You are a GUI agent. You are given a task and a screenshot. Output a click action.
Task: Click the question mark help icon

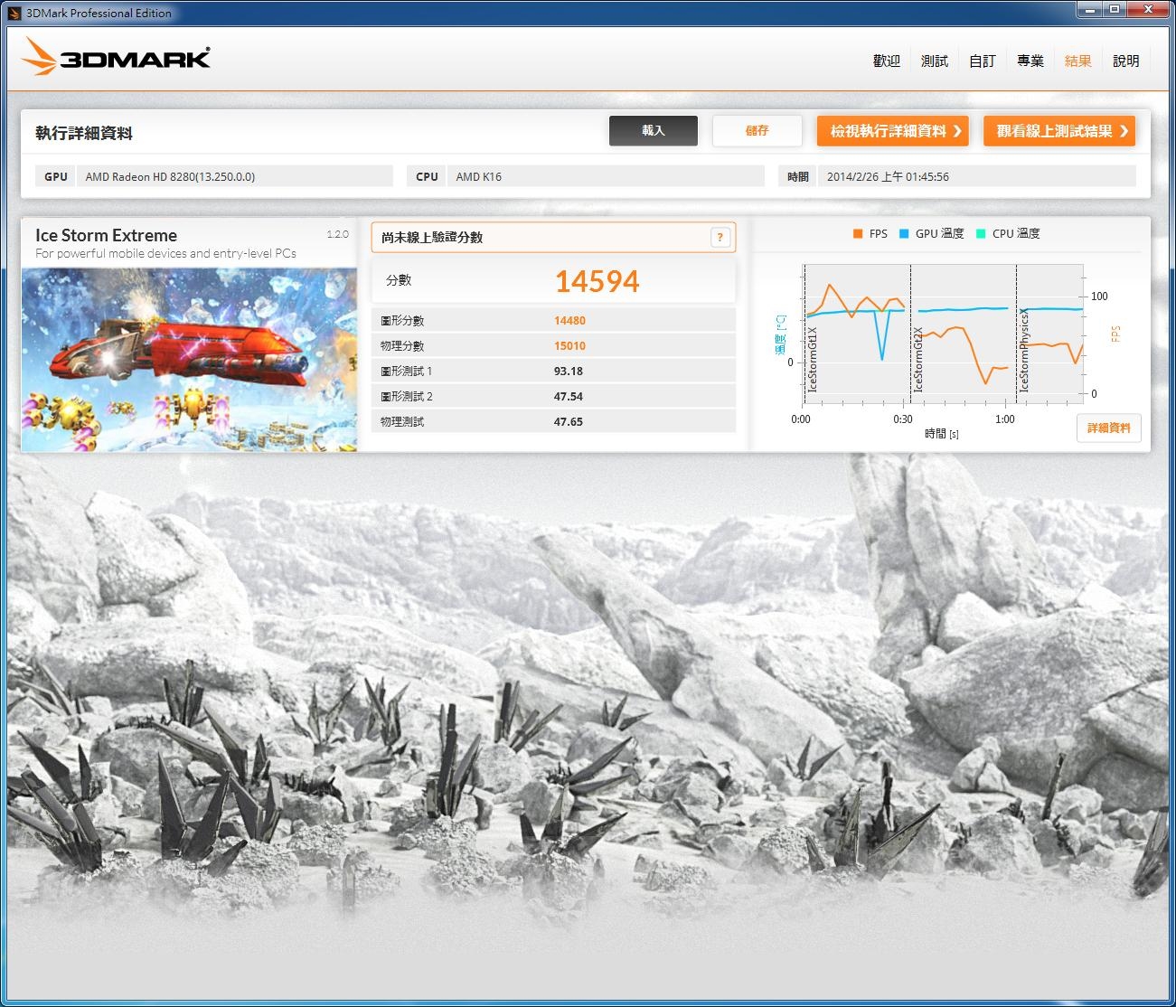(x=720, y=237)
